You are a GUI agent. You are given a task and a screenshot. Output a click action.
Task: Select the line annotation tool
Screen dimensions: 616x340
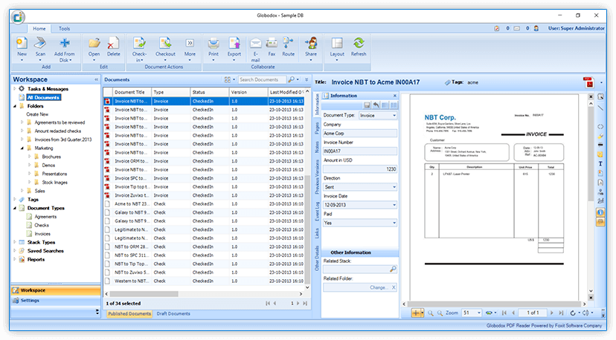tap(600, 108)
